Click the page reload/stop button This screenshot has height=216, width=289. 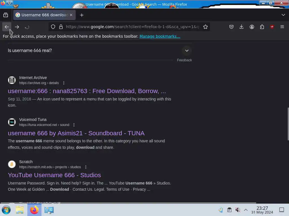27,27
